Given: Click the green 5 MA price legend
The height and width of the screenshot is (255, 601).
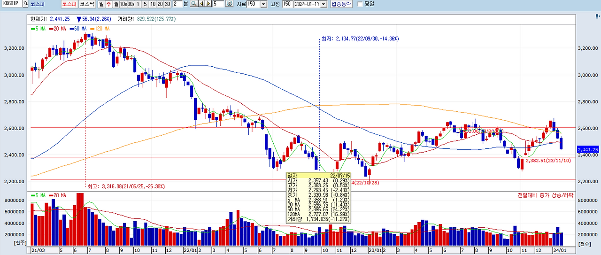Looking at the screenshot, I should [39, 29].
